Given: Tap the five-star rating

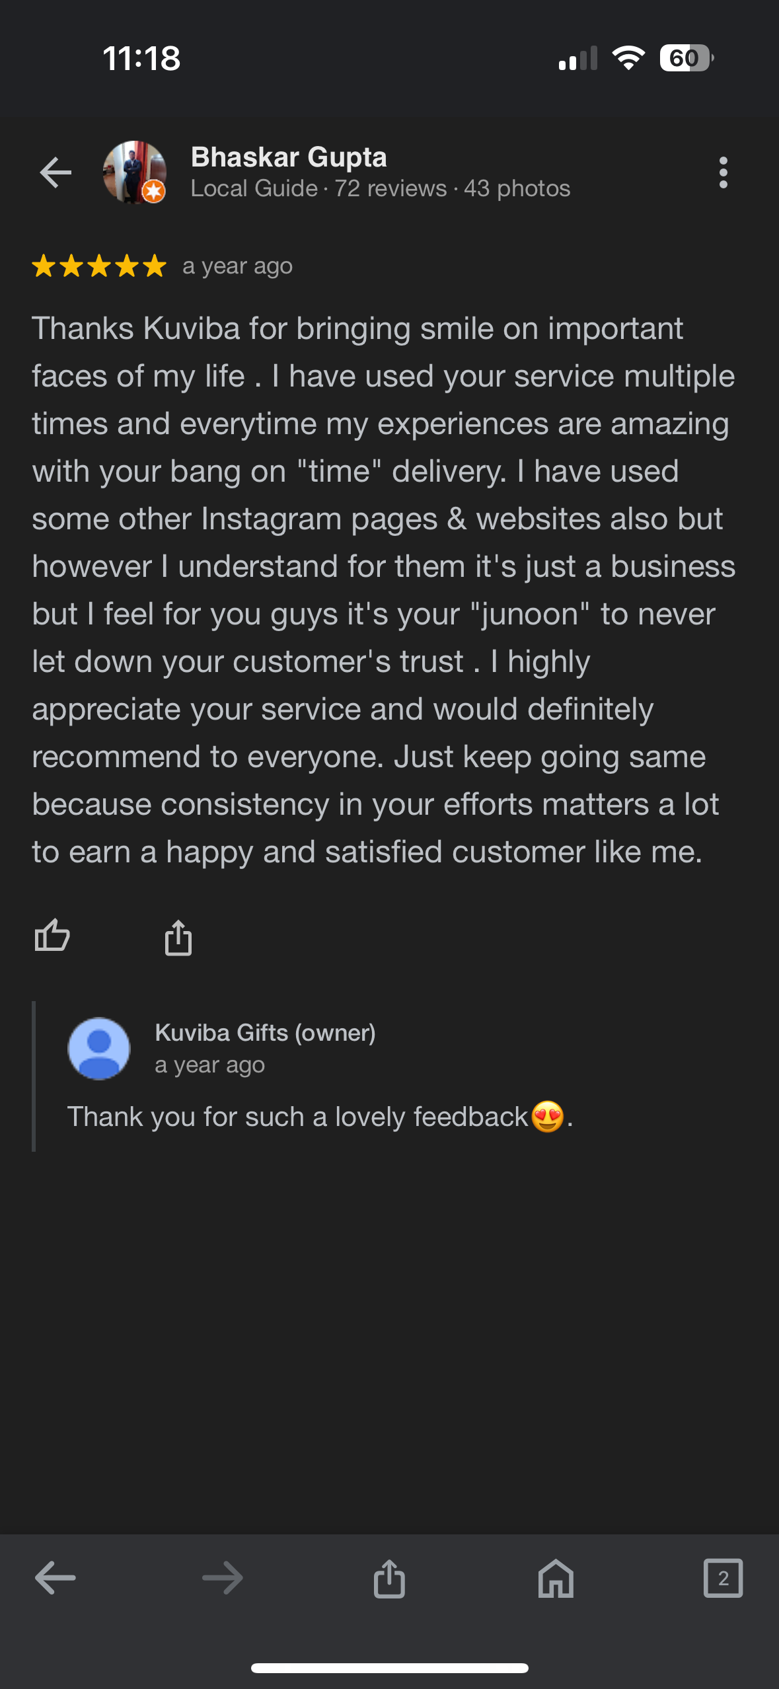Looking at the screenshot, I should (99, 266).
